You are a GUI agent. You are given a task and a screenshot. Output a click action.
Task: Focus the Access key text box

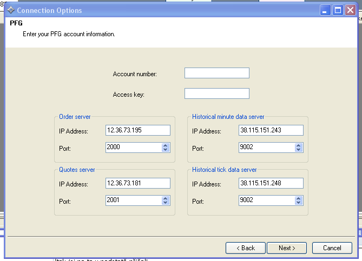click(x=216, y=93)
